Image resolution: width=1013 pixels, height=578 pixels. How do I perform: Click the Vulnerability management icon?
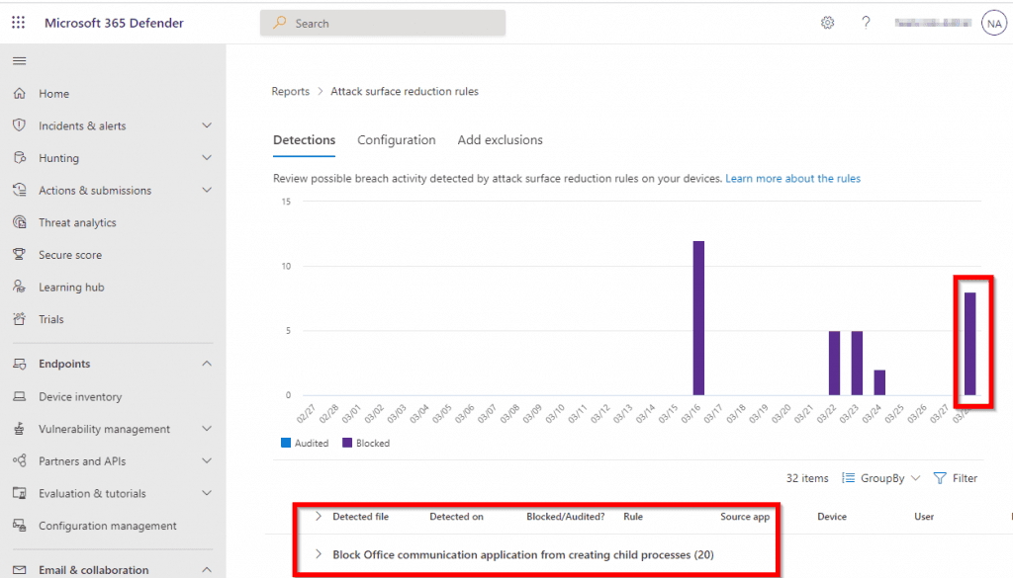20,429
